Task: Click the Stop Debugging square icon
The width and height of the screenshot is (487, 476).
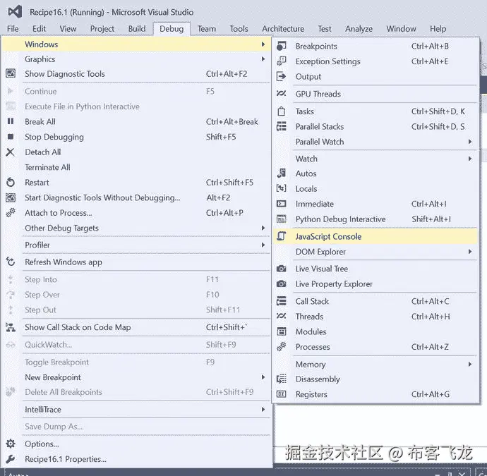Action: (11, 137)
